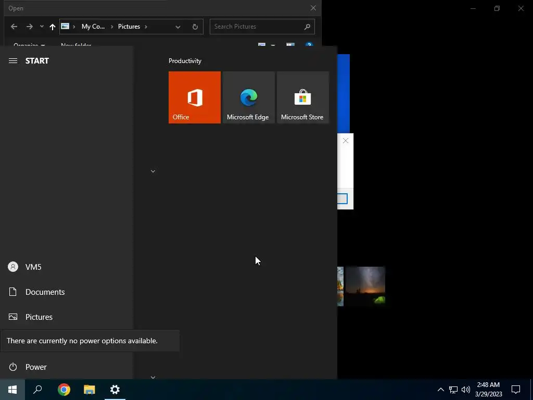
Task: Open Documents from Start sidebar
Action: pos(67,292)
